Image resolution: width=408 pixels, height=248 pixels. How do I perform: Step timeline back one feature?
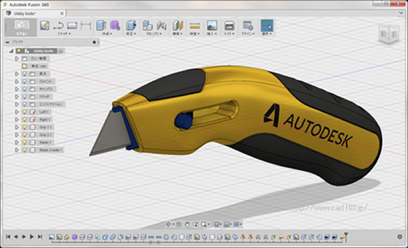(16, 237)
